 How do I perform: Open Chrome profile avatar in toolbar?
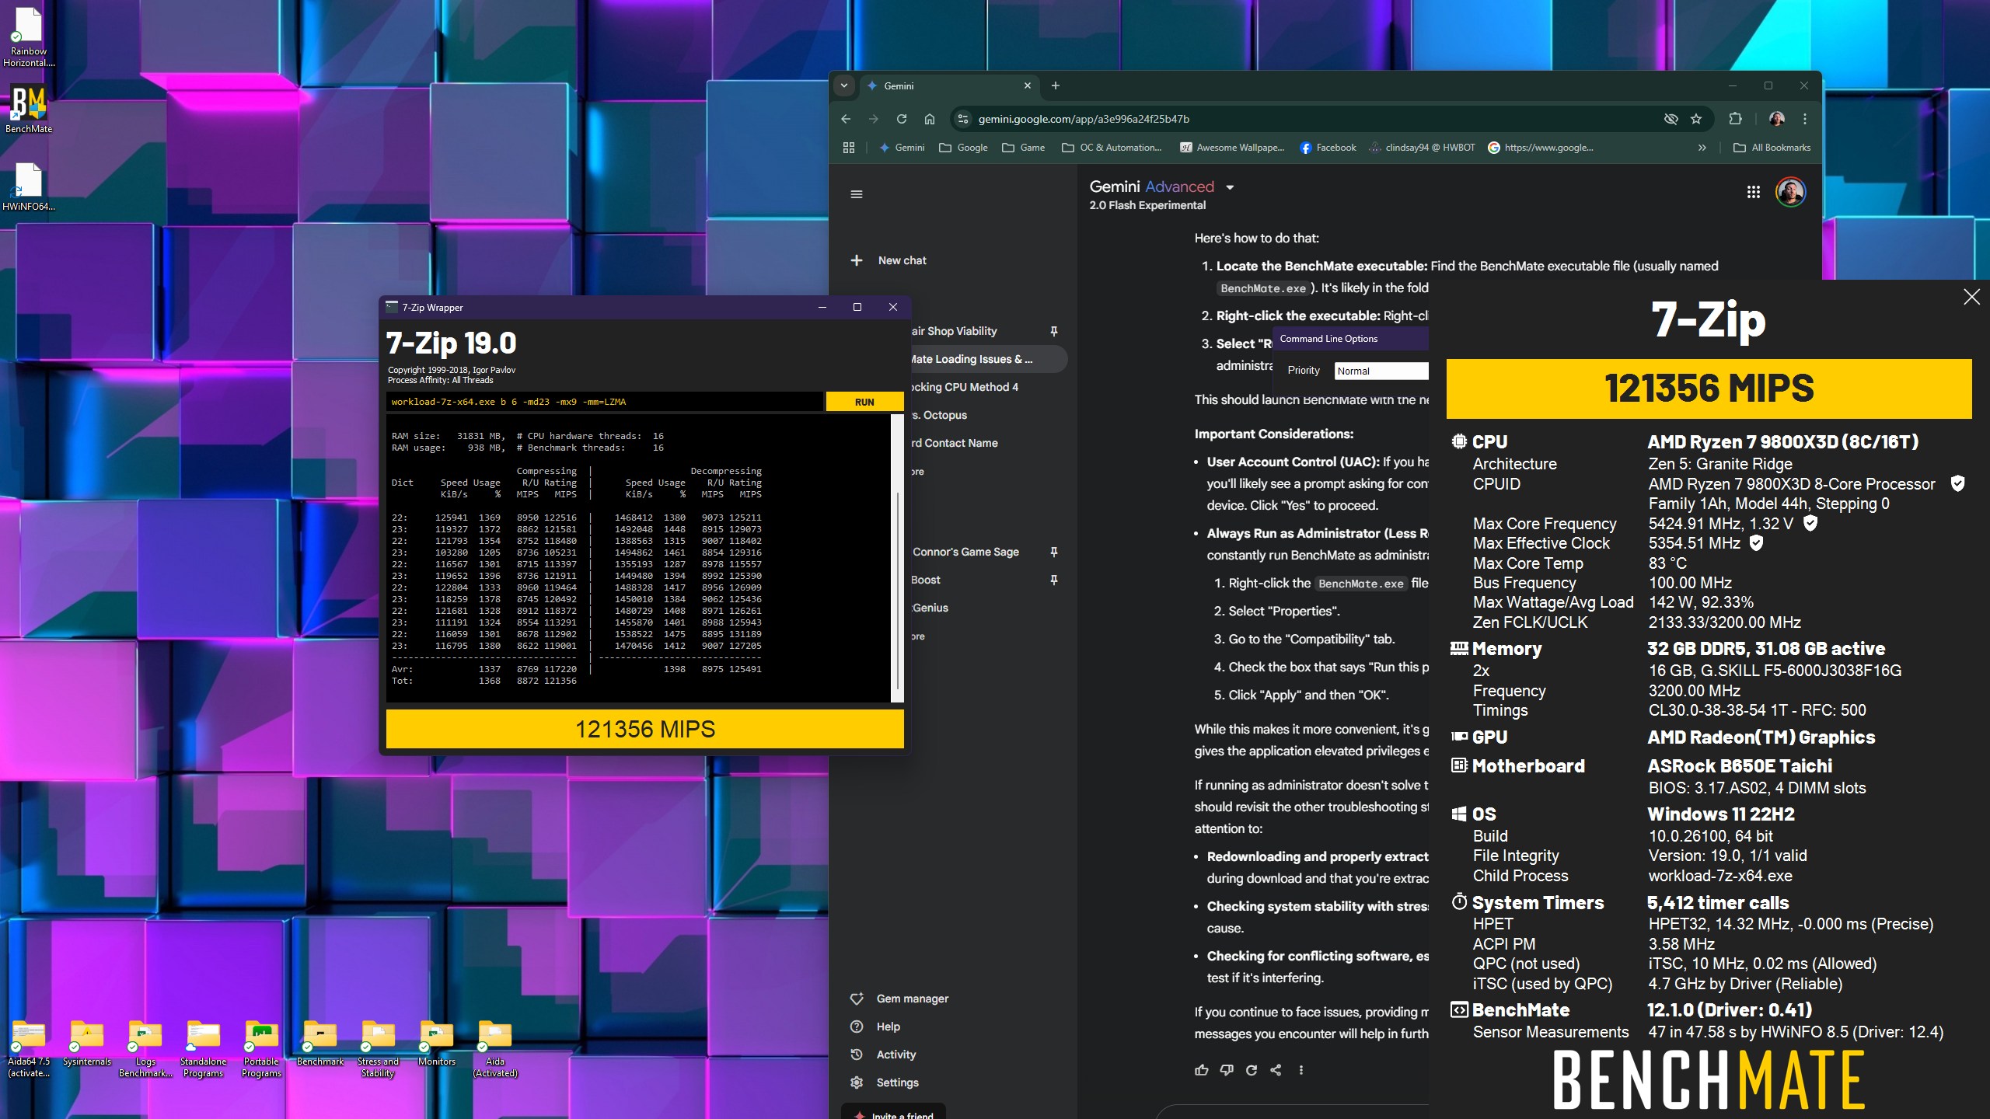1777,119
